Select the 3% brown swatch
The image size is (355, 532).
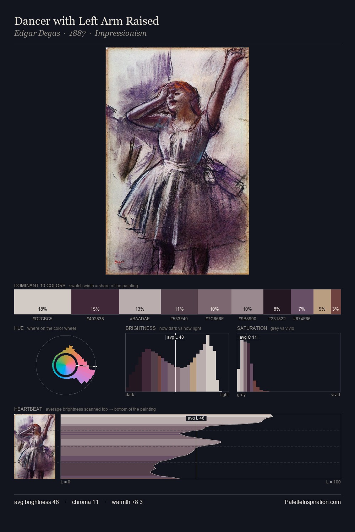[x=336, y=302]
